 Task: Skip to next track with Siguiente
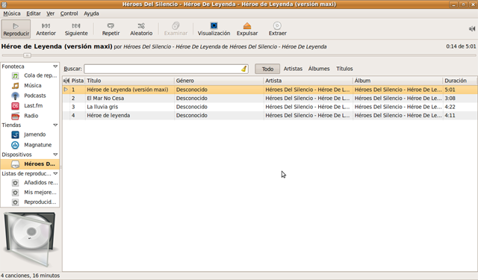[x=76, y=29]
